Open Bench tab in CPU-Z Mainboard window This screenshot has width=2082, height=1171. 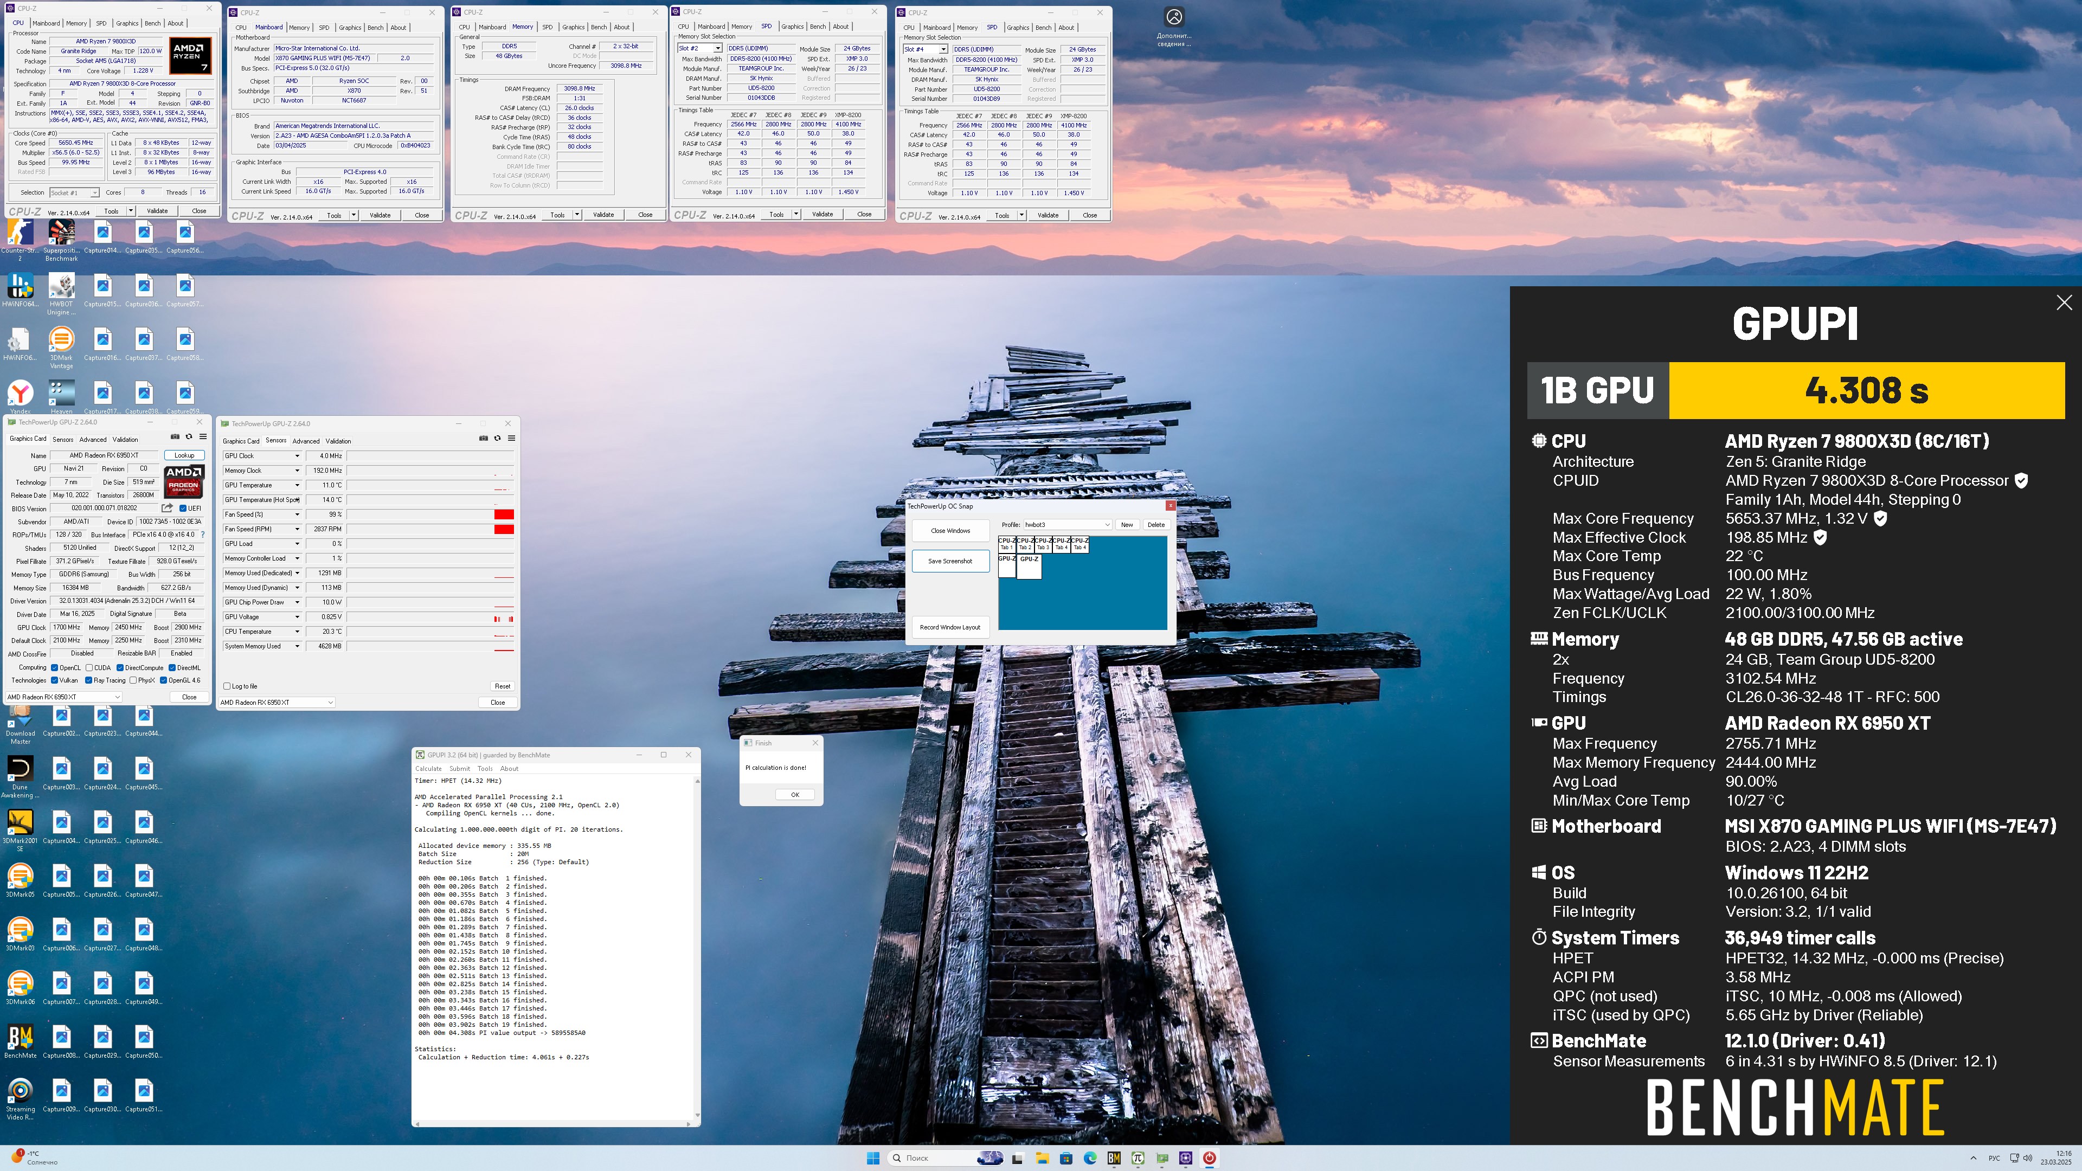pos(376,28)
